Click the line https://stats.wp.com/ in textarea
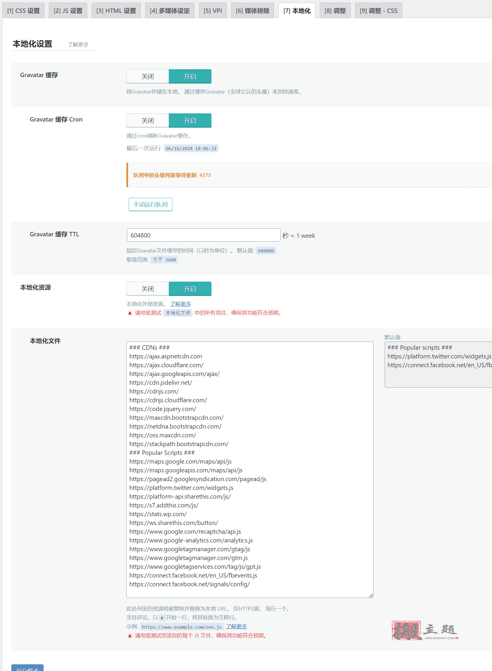492x671 pixels. point(158,514)
